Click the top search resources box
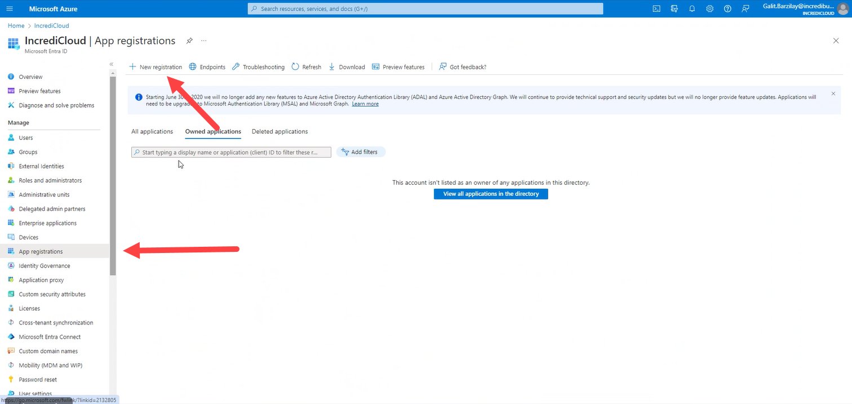Screen dimensions: 852x404 [x=425, y=8]
